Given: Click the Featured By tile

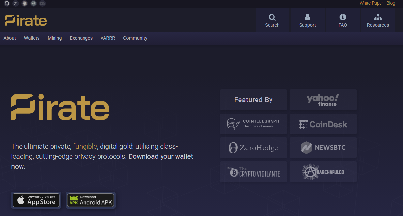Looking at the screenshot, I should (253, 100).
